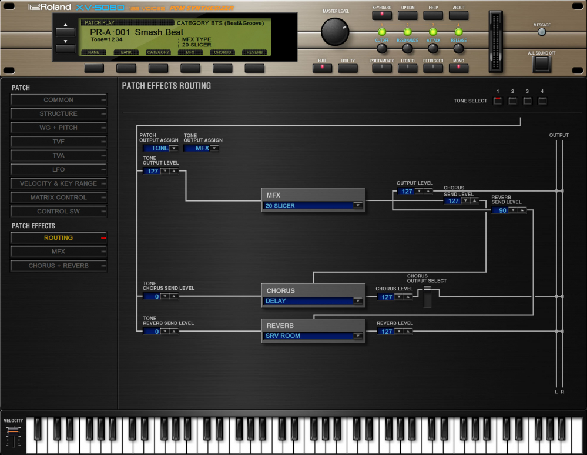Image resolution: width=587 pixels, height=455 pixels.
Task: Decrease MFX Output Level with down arrow
Action: coord(420,192)
